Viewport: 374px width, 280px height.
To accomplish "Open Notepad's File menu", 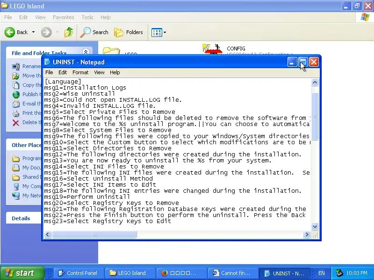I will (x=49, y=72).
